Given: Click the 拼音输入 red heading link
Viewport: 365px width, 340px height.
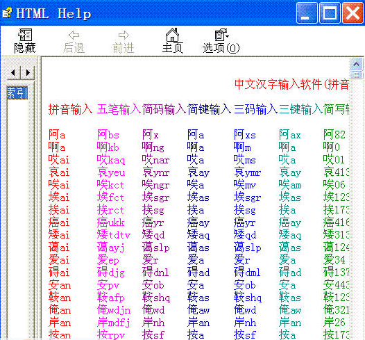Looking at the screenshot, I should pos(70,109).
